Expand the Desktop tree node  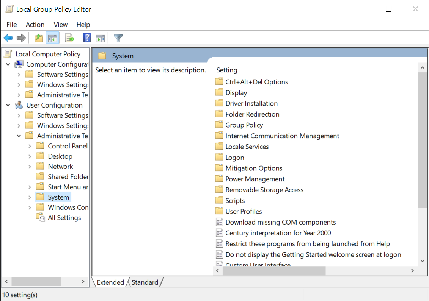click(30, 156)
